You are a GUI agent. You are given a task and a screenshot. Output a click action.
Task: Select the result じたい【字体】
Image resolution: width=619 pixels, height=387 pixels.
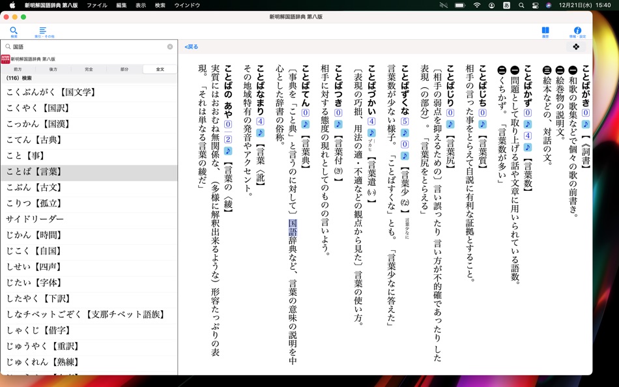[89, 282]
